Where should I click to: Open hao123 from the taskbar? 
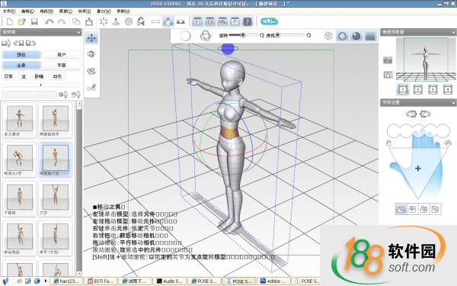pos(66,281)
